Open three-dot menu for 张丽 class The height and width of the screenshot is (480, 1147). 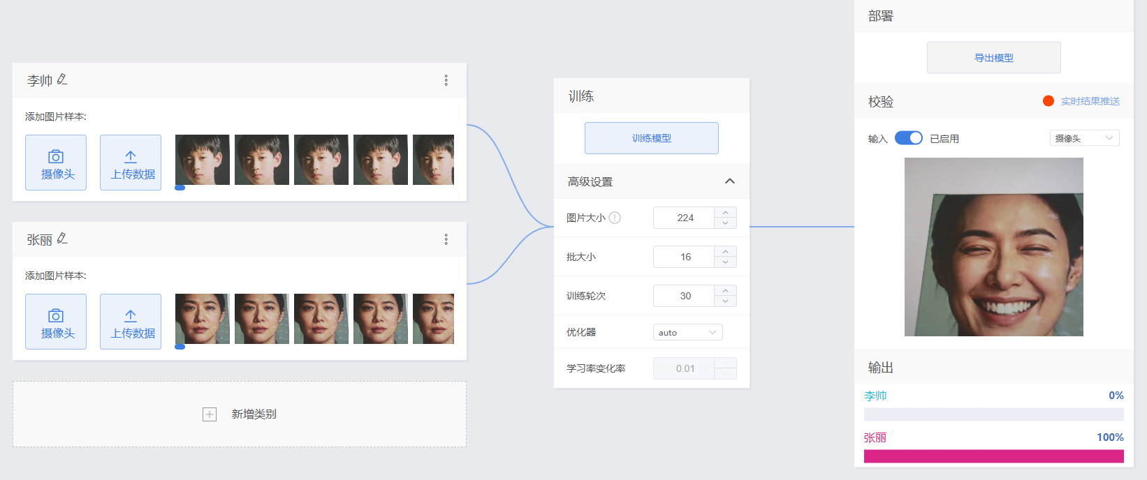coord(446,239)
